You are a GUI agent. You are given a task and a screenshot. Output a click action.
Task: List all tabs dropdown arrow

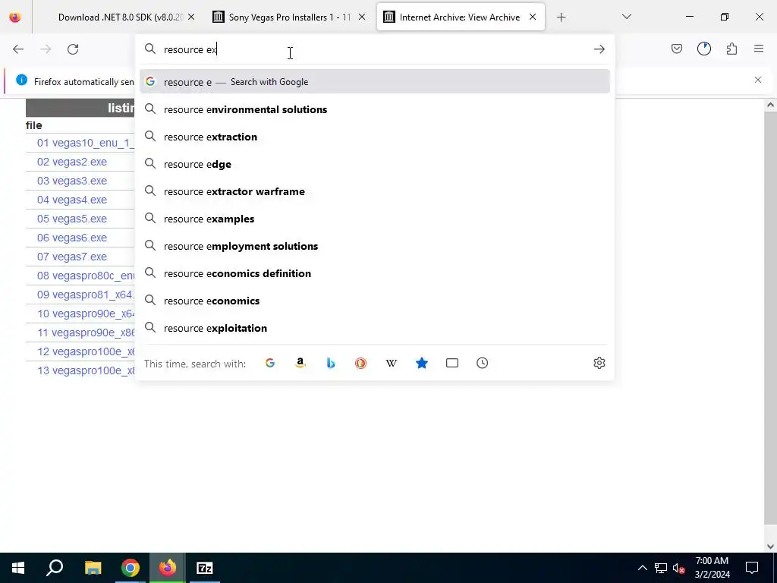coord(626,17)
